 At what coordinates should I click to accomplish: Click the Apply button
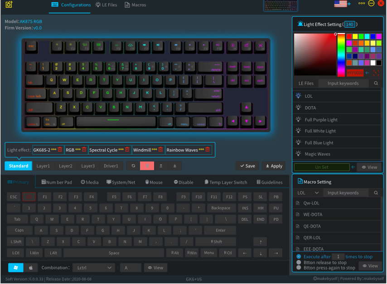[x=273, y=166]
